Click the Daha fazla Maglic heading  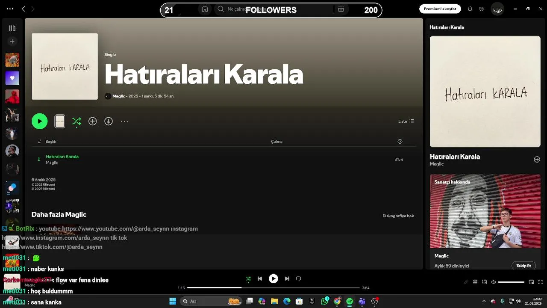(59, 215)
